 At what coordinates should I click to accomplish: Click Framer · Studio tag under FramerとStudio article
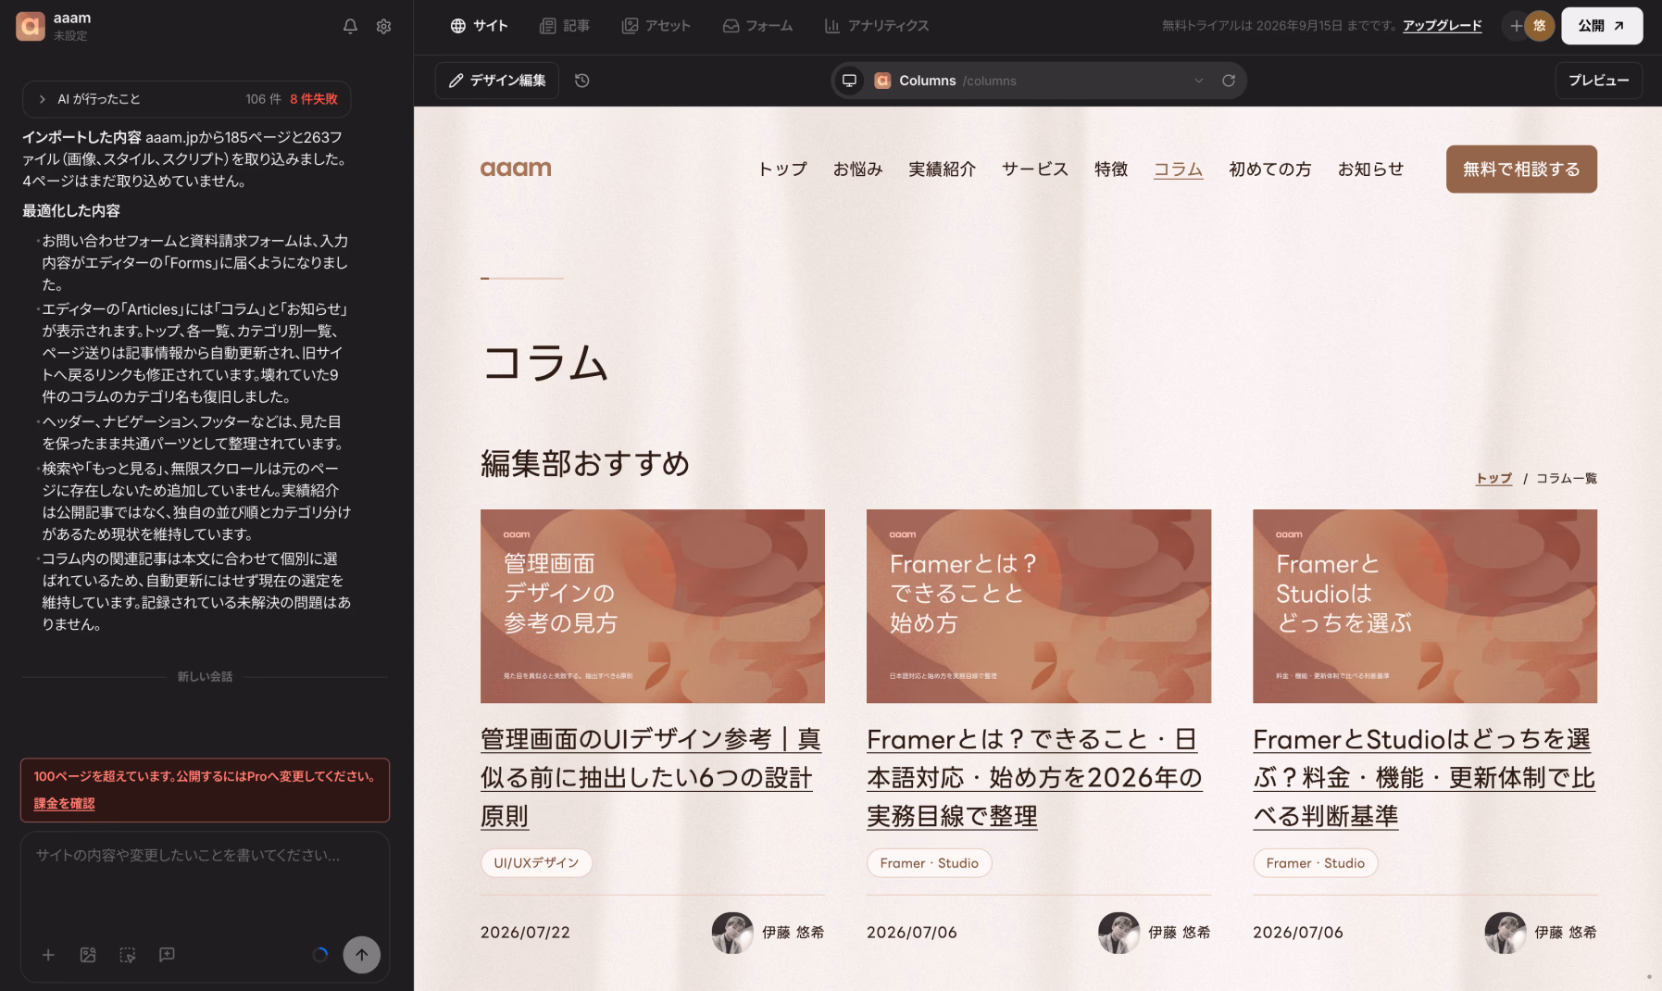(x=1315, y=862)
